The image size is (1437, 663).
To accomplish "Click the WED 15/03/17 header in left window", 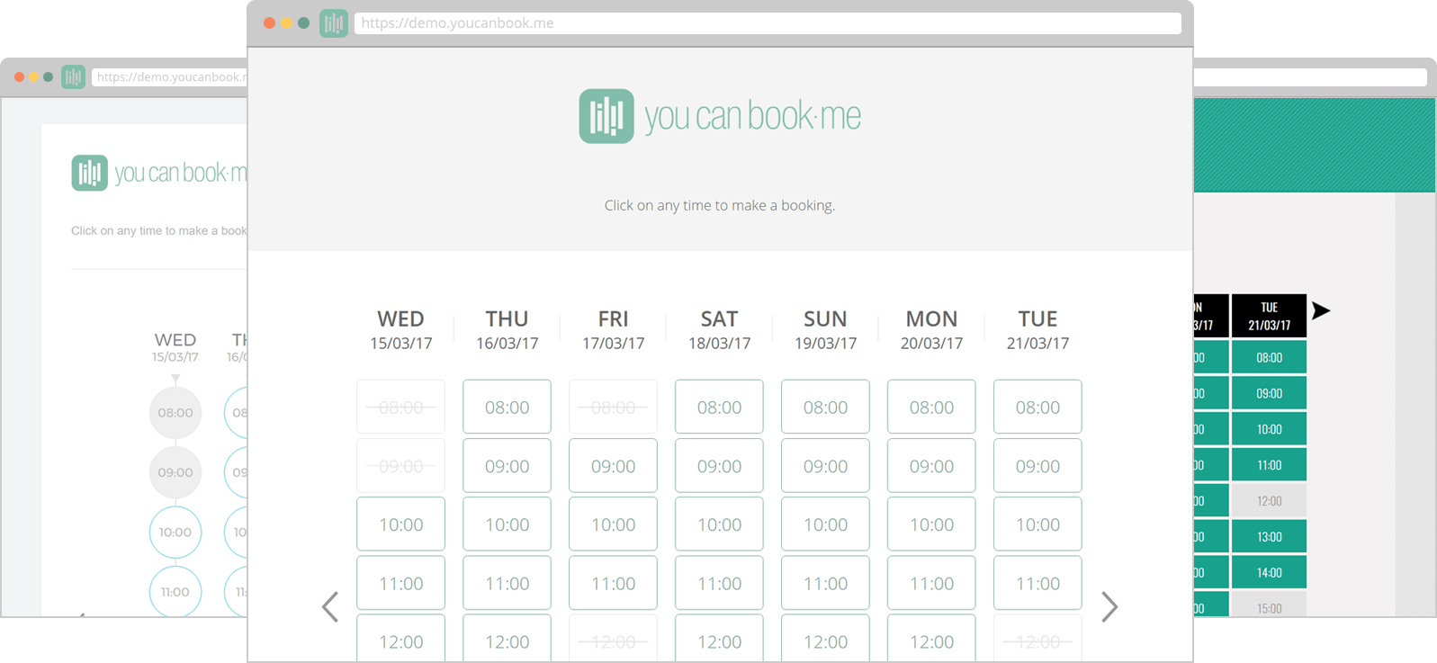I will point(175,347).
